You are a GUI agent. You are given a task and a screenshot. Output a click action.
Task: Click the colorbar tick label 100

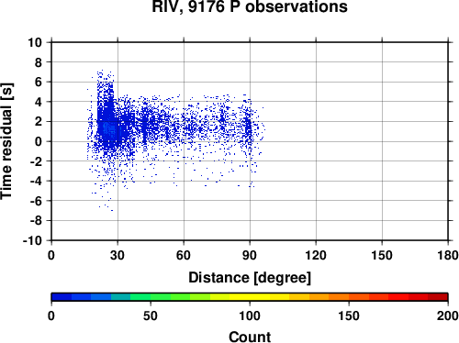pos(250,315)
